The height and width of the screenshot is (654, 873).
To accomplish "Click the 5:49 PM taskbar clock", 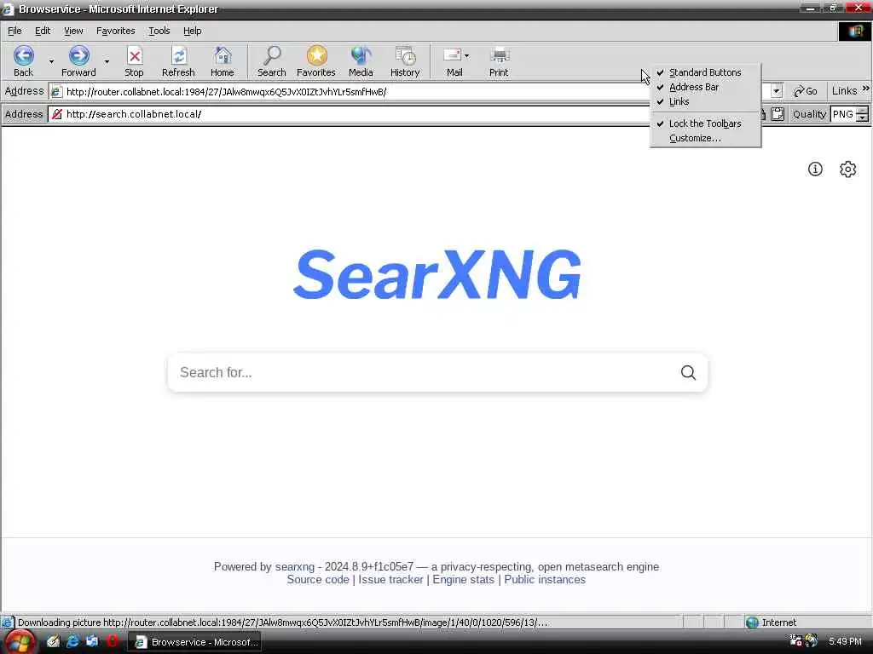I will click(845, 641).
